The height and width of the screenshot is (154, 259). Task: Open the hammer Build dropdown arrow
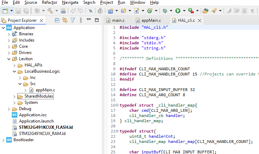pos(57,11)
